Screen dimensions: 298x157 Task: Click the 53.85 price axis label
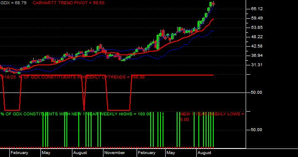(257, 28)
